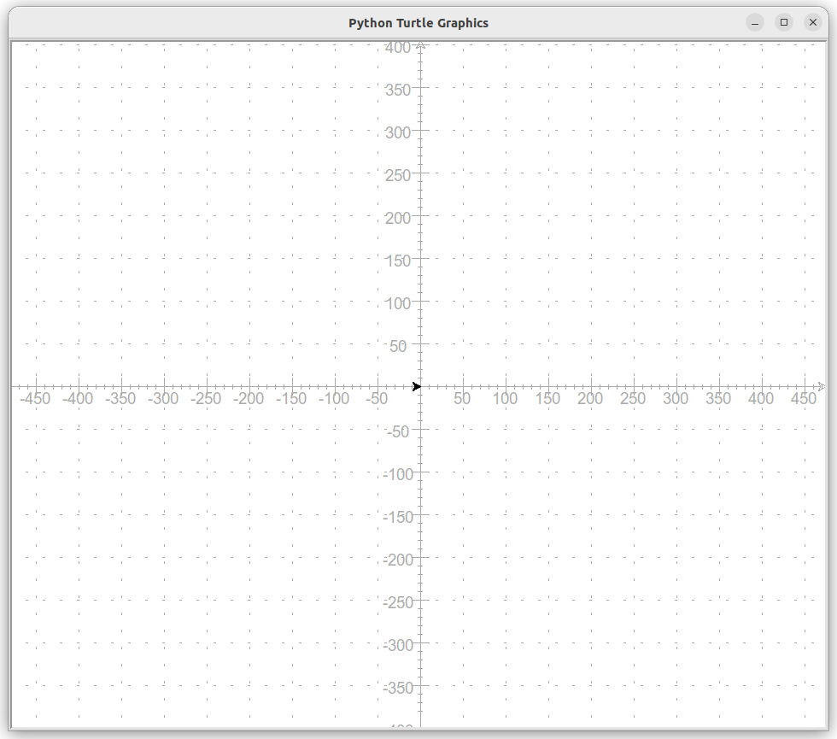Click the positive x-axis label 350
Image resolution: width=837 pixels, height=739 pixels.
tap(718, 398)
